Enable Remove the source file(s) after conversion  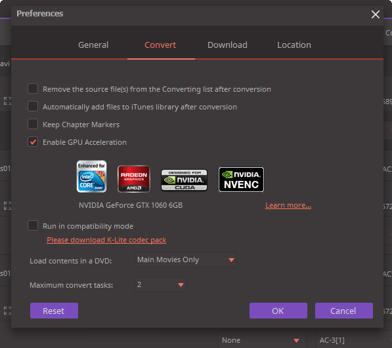(33, 88)
